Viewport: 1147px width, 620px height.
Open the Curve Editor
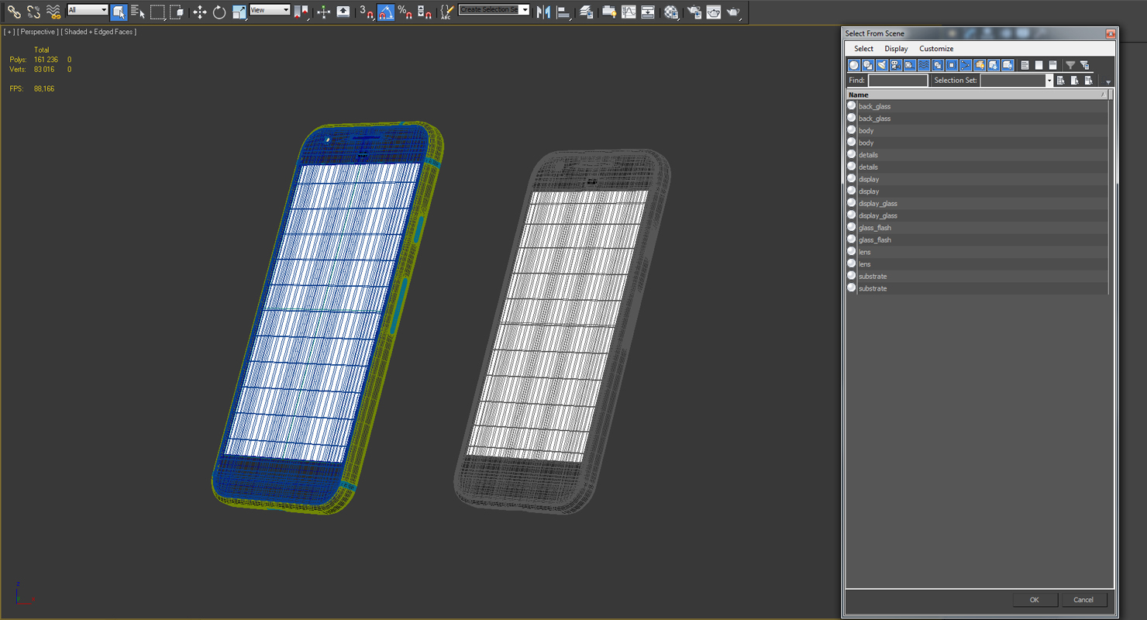pyautogui.click(x=629, y=12)
